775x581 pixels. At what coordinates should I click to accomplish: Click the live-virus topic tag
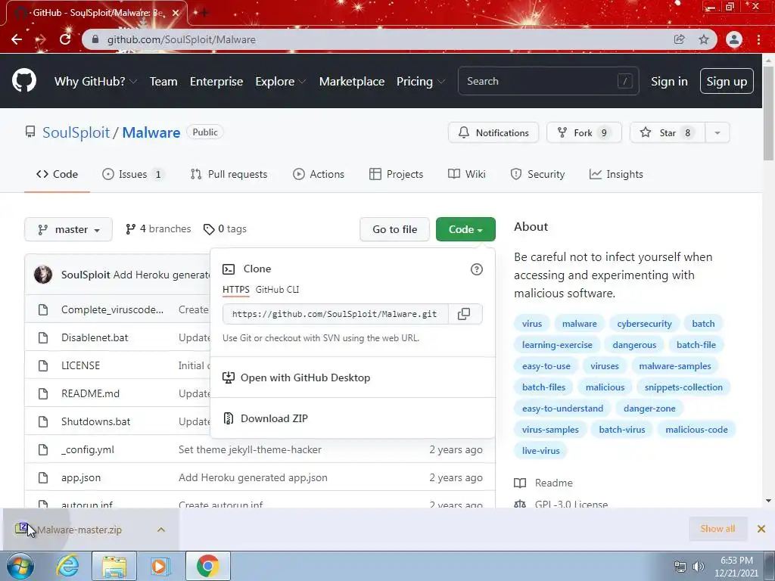point(540,451)
